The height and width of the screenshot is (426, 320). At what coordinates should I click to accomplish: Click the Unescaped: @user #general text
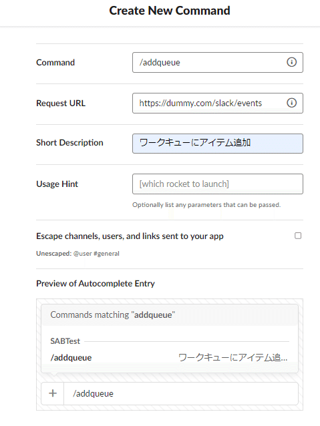click(x=77, y=254)
